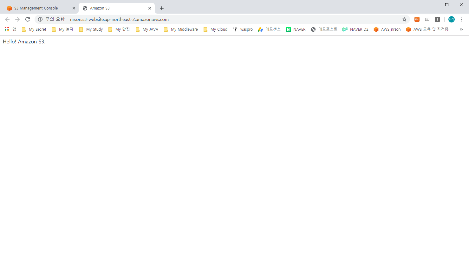
Task: Open the My Secret bookmark folder
Action: click(x=34, y=29)
